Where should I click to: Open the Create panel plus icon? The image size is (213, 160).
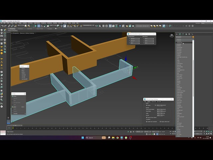177,34
